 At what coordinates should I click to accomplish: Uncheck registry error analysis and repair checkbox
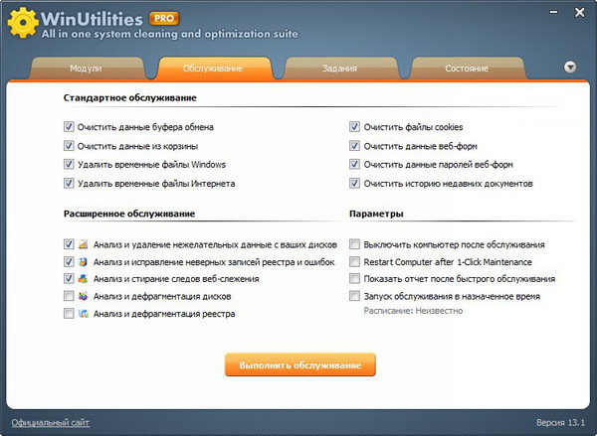69,261
